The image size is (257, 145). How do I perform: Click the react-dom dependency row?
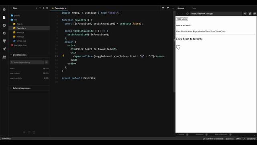pos(29,73)
